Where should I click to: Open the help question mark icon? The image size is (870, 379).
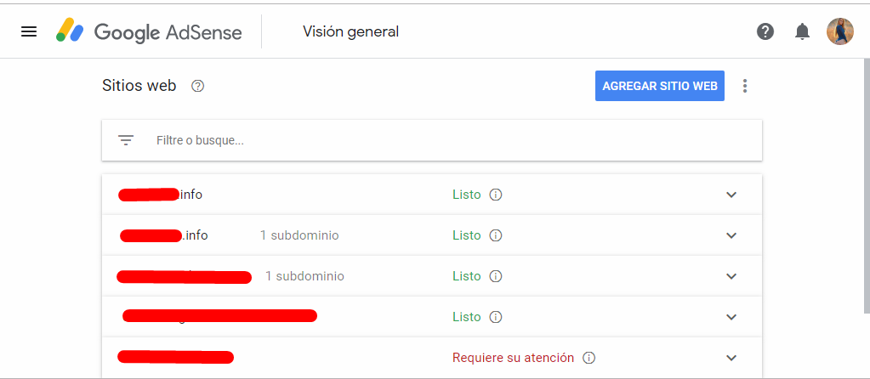click(765, 31)
